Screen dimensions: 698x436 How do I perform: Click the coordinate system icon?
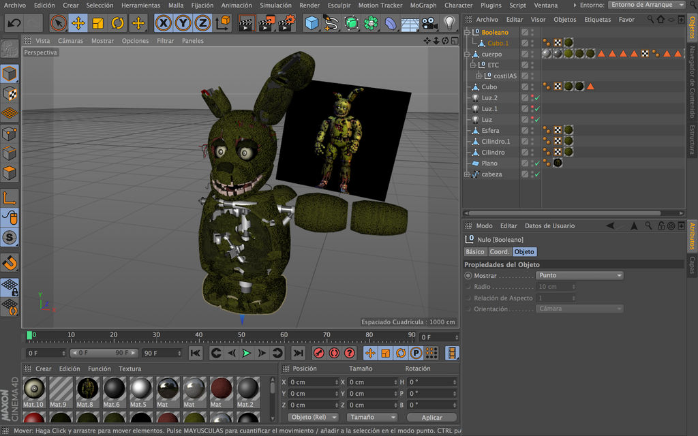[x=223, y=23]
